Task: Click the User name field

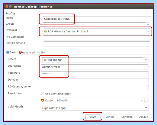Action: 95,67
